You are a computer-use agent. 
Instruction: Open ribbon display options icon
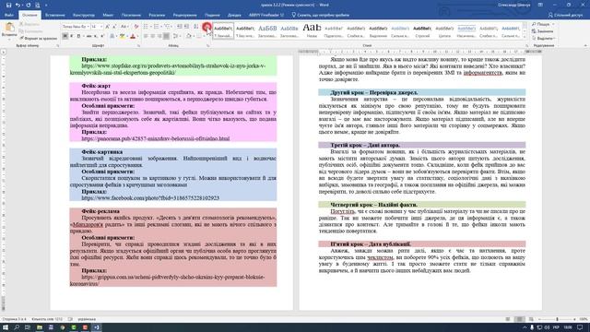[540, 5]
